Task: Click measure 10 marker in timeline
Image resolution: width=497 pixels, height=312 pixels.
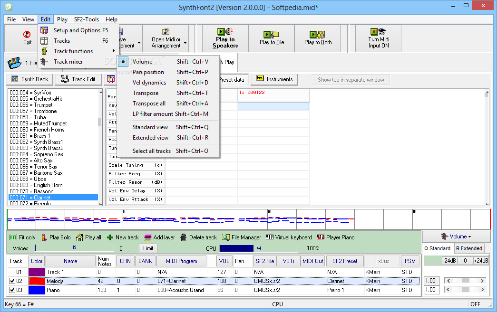Action: [x=269, y=212]
